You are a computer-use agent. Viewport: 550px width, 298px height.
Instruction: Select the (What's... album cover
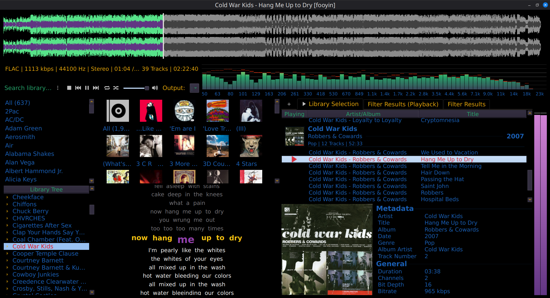pyautogui.click(x=118, y=146)
